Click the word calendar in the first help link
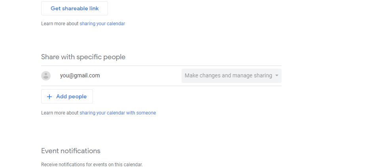 116,23
